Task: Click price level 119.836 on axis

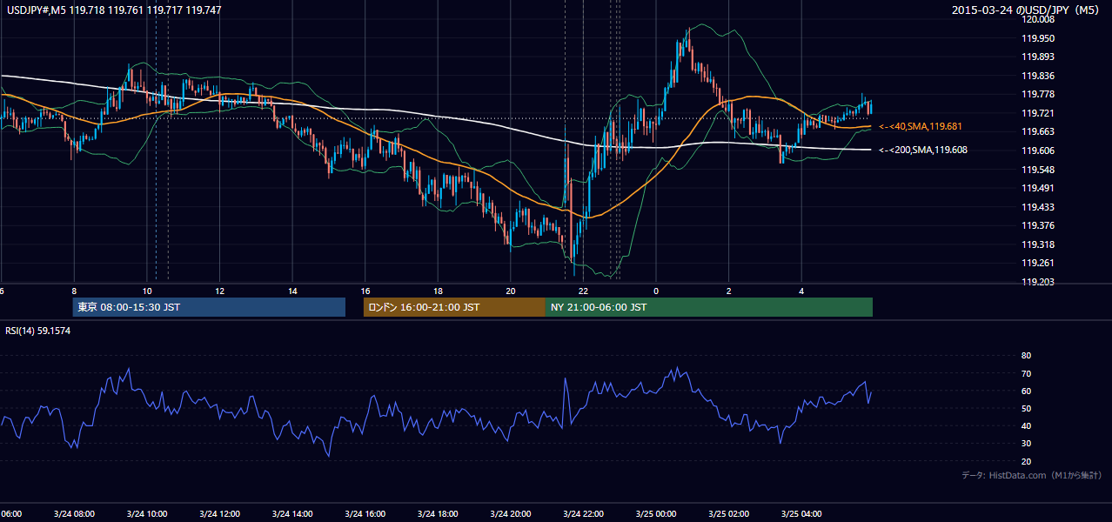Action: click(1036, 76)
